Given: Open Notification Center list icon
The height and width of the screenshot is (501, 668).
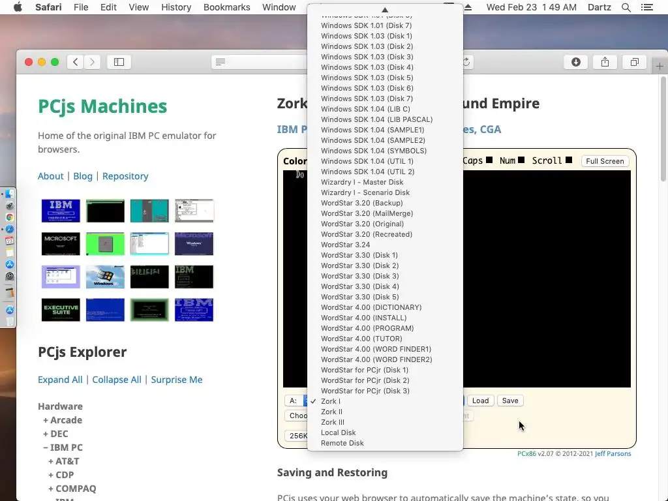Looking at the screenshot, I should (x=646, y=7).
